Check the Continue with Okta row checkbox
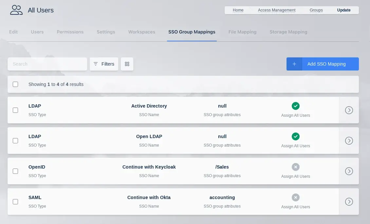The height and width of the screenshot is (224, 370). 15,202
